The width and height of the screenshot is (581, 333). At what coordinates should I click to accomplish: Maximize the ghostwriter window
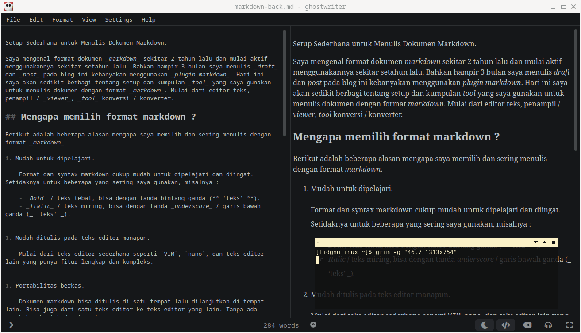point(563,7)
